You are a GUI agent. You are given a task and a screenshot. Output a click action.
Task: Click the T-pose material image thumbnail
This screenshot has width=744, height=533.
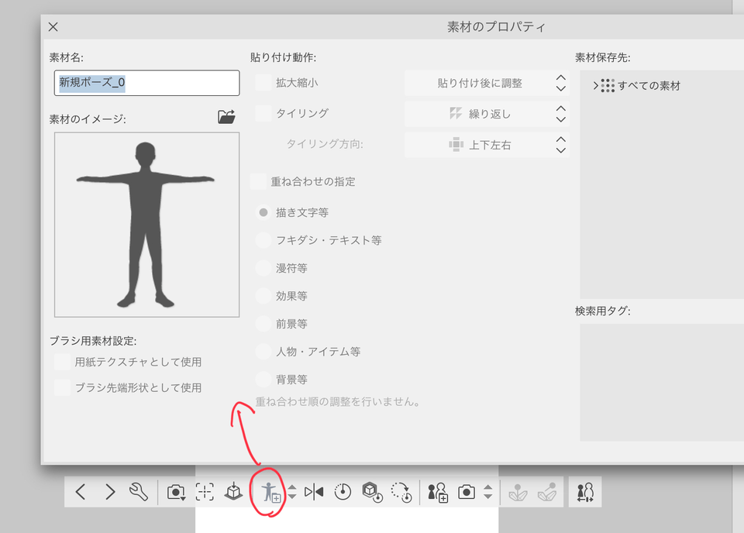click(x=146, y=225)
